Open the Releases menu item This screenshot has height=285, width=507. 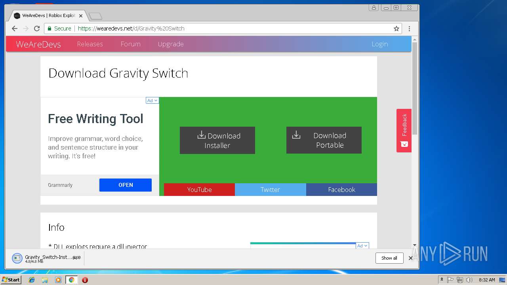[x=90, y=44]
